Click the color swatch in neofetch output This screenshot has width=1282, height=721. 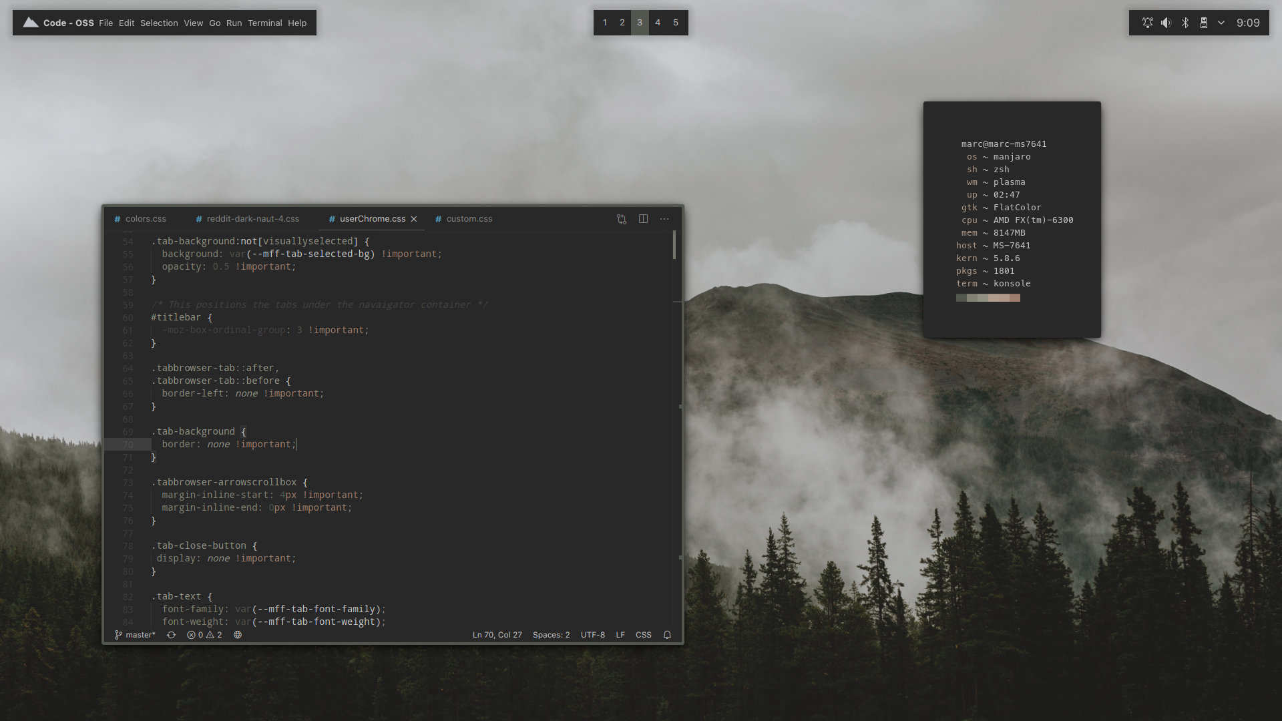point(988,298)
